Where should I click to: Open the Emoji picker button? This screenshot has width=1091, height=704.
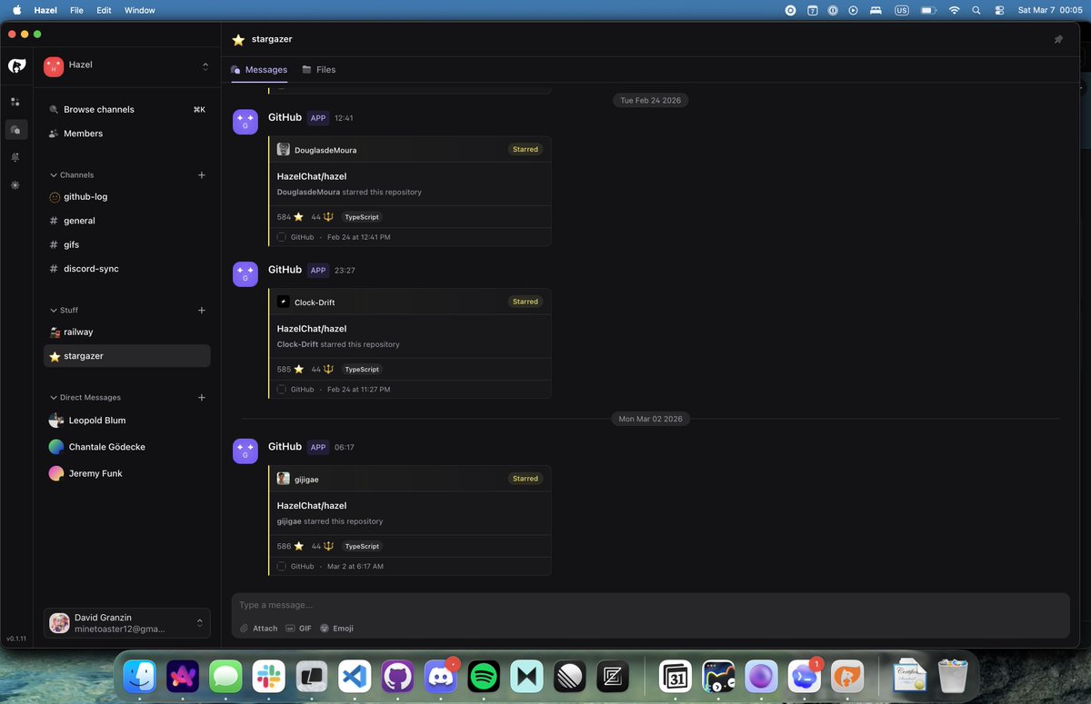point(336,629)
